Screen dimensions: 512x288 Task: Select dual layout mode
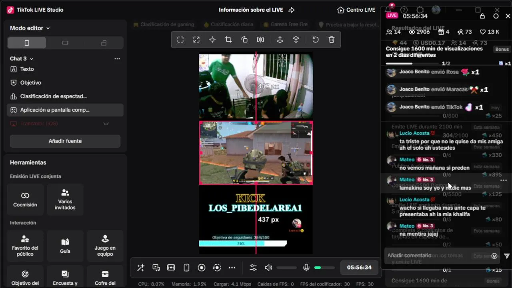click(x=104, y=43)
